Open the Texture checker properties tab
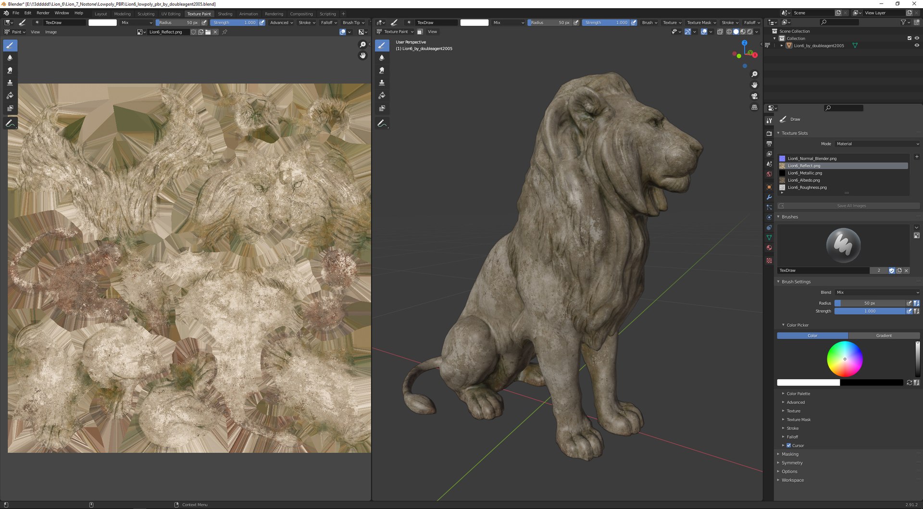This screenshot has width=923, height=509. point(769,261)
